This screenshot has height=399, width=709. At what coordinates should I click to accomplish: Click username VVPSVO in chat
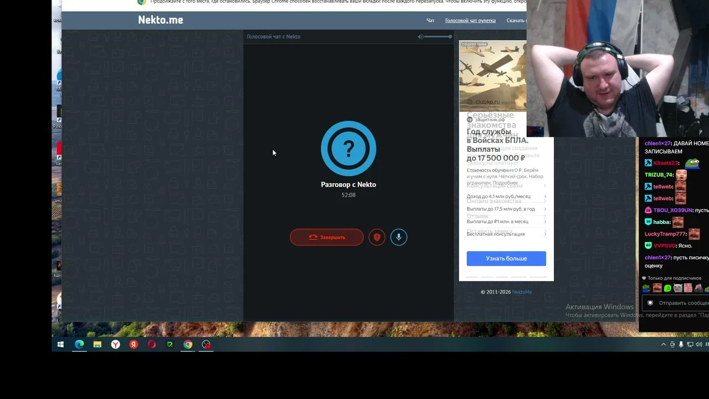click(665, 245)
